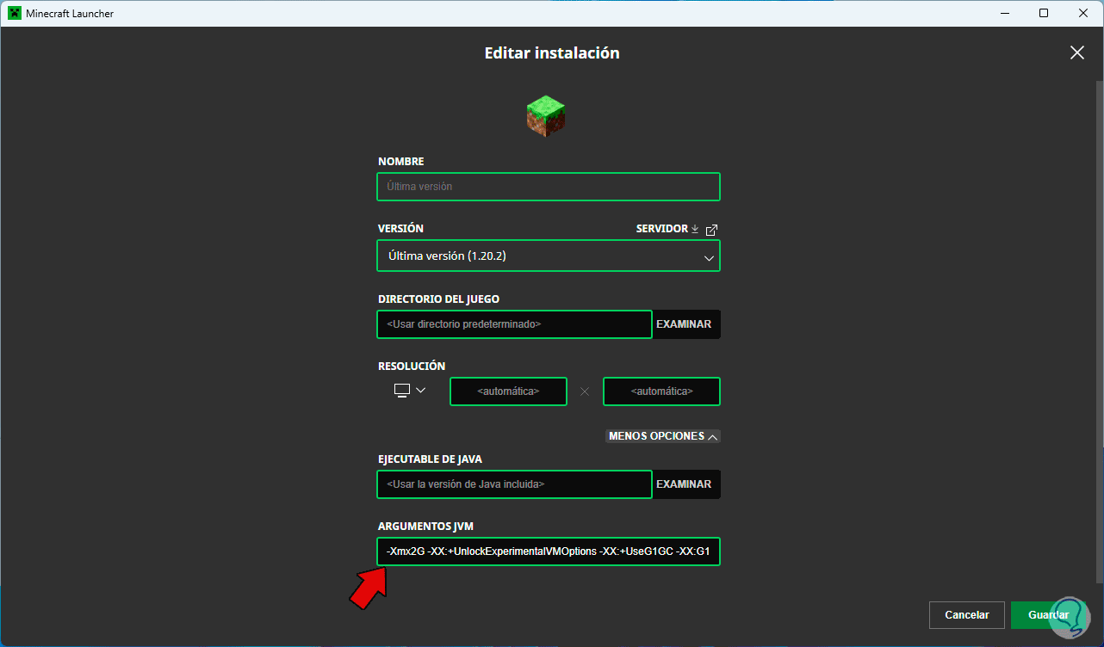Viewport: 1104px width, 647px height.
Task: Focus the NOMBRE input field
Action: (x=549, y=187)
